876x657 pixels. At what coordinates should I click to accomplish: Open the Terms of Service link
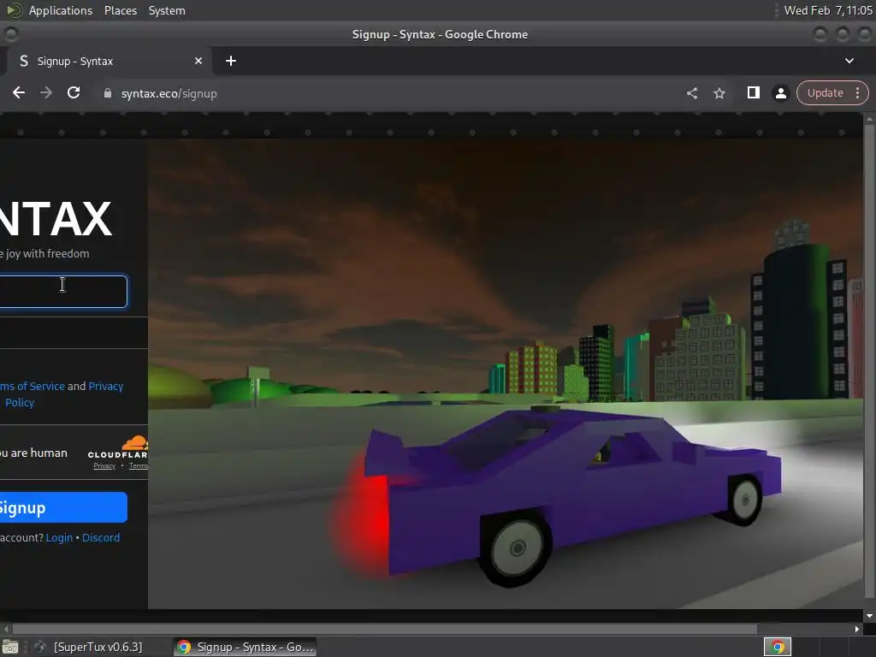(33, 386)
